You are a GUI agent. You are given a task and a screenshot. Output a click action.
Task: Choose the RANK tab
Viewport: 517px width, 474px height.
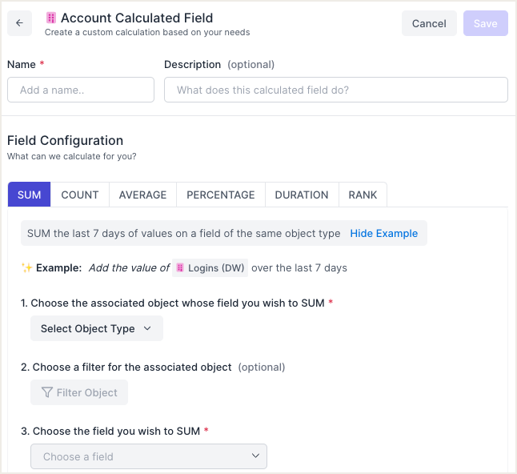(x=363, y=195)
